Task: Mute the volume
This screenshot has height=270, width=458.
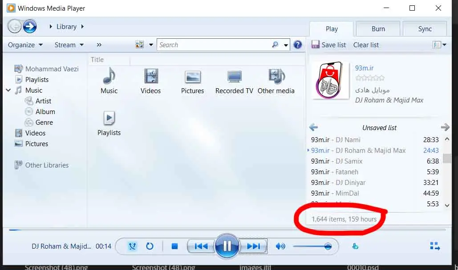Action: (280, 246)
